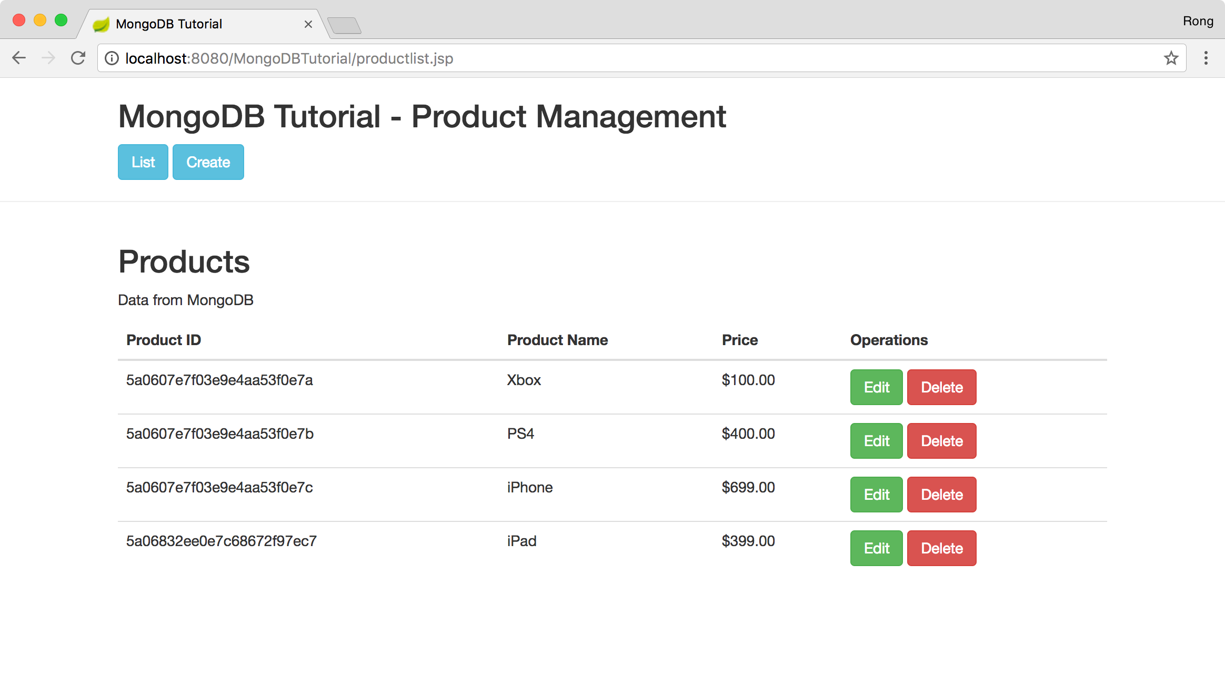
Task: Click the iPhone product name
Action: (x=530, y=487)
